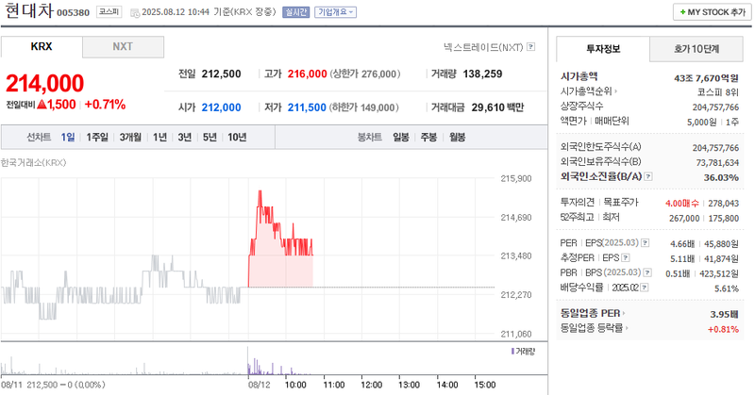Click the stock code 005380

click(74, 13)
